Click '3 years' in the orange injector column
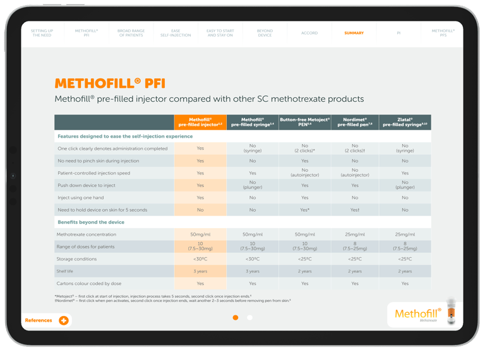The width and height of the screenshot is (485, 352). [x=200, y=271]
